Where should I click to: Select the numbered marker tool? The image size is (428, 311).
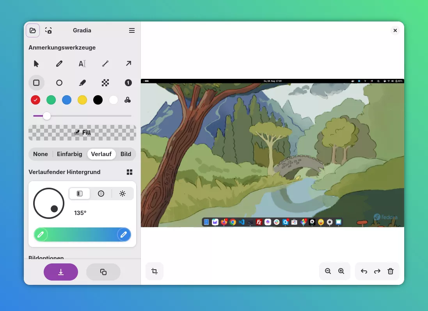[128, 83]
